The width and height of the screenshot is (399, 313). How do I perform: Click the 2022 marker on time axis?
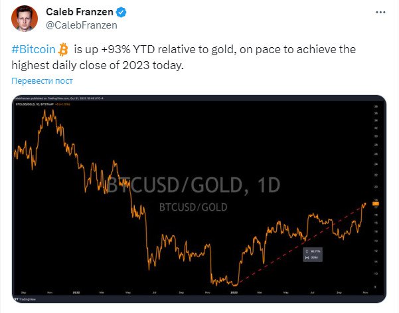(76, 292)
